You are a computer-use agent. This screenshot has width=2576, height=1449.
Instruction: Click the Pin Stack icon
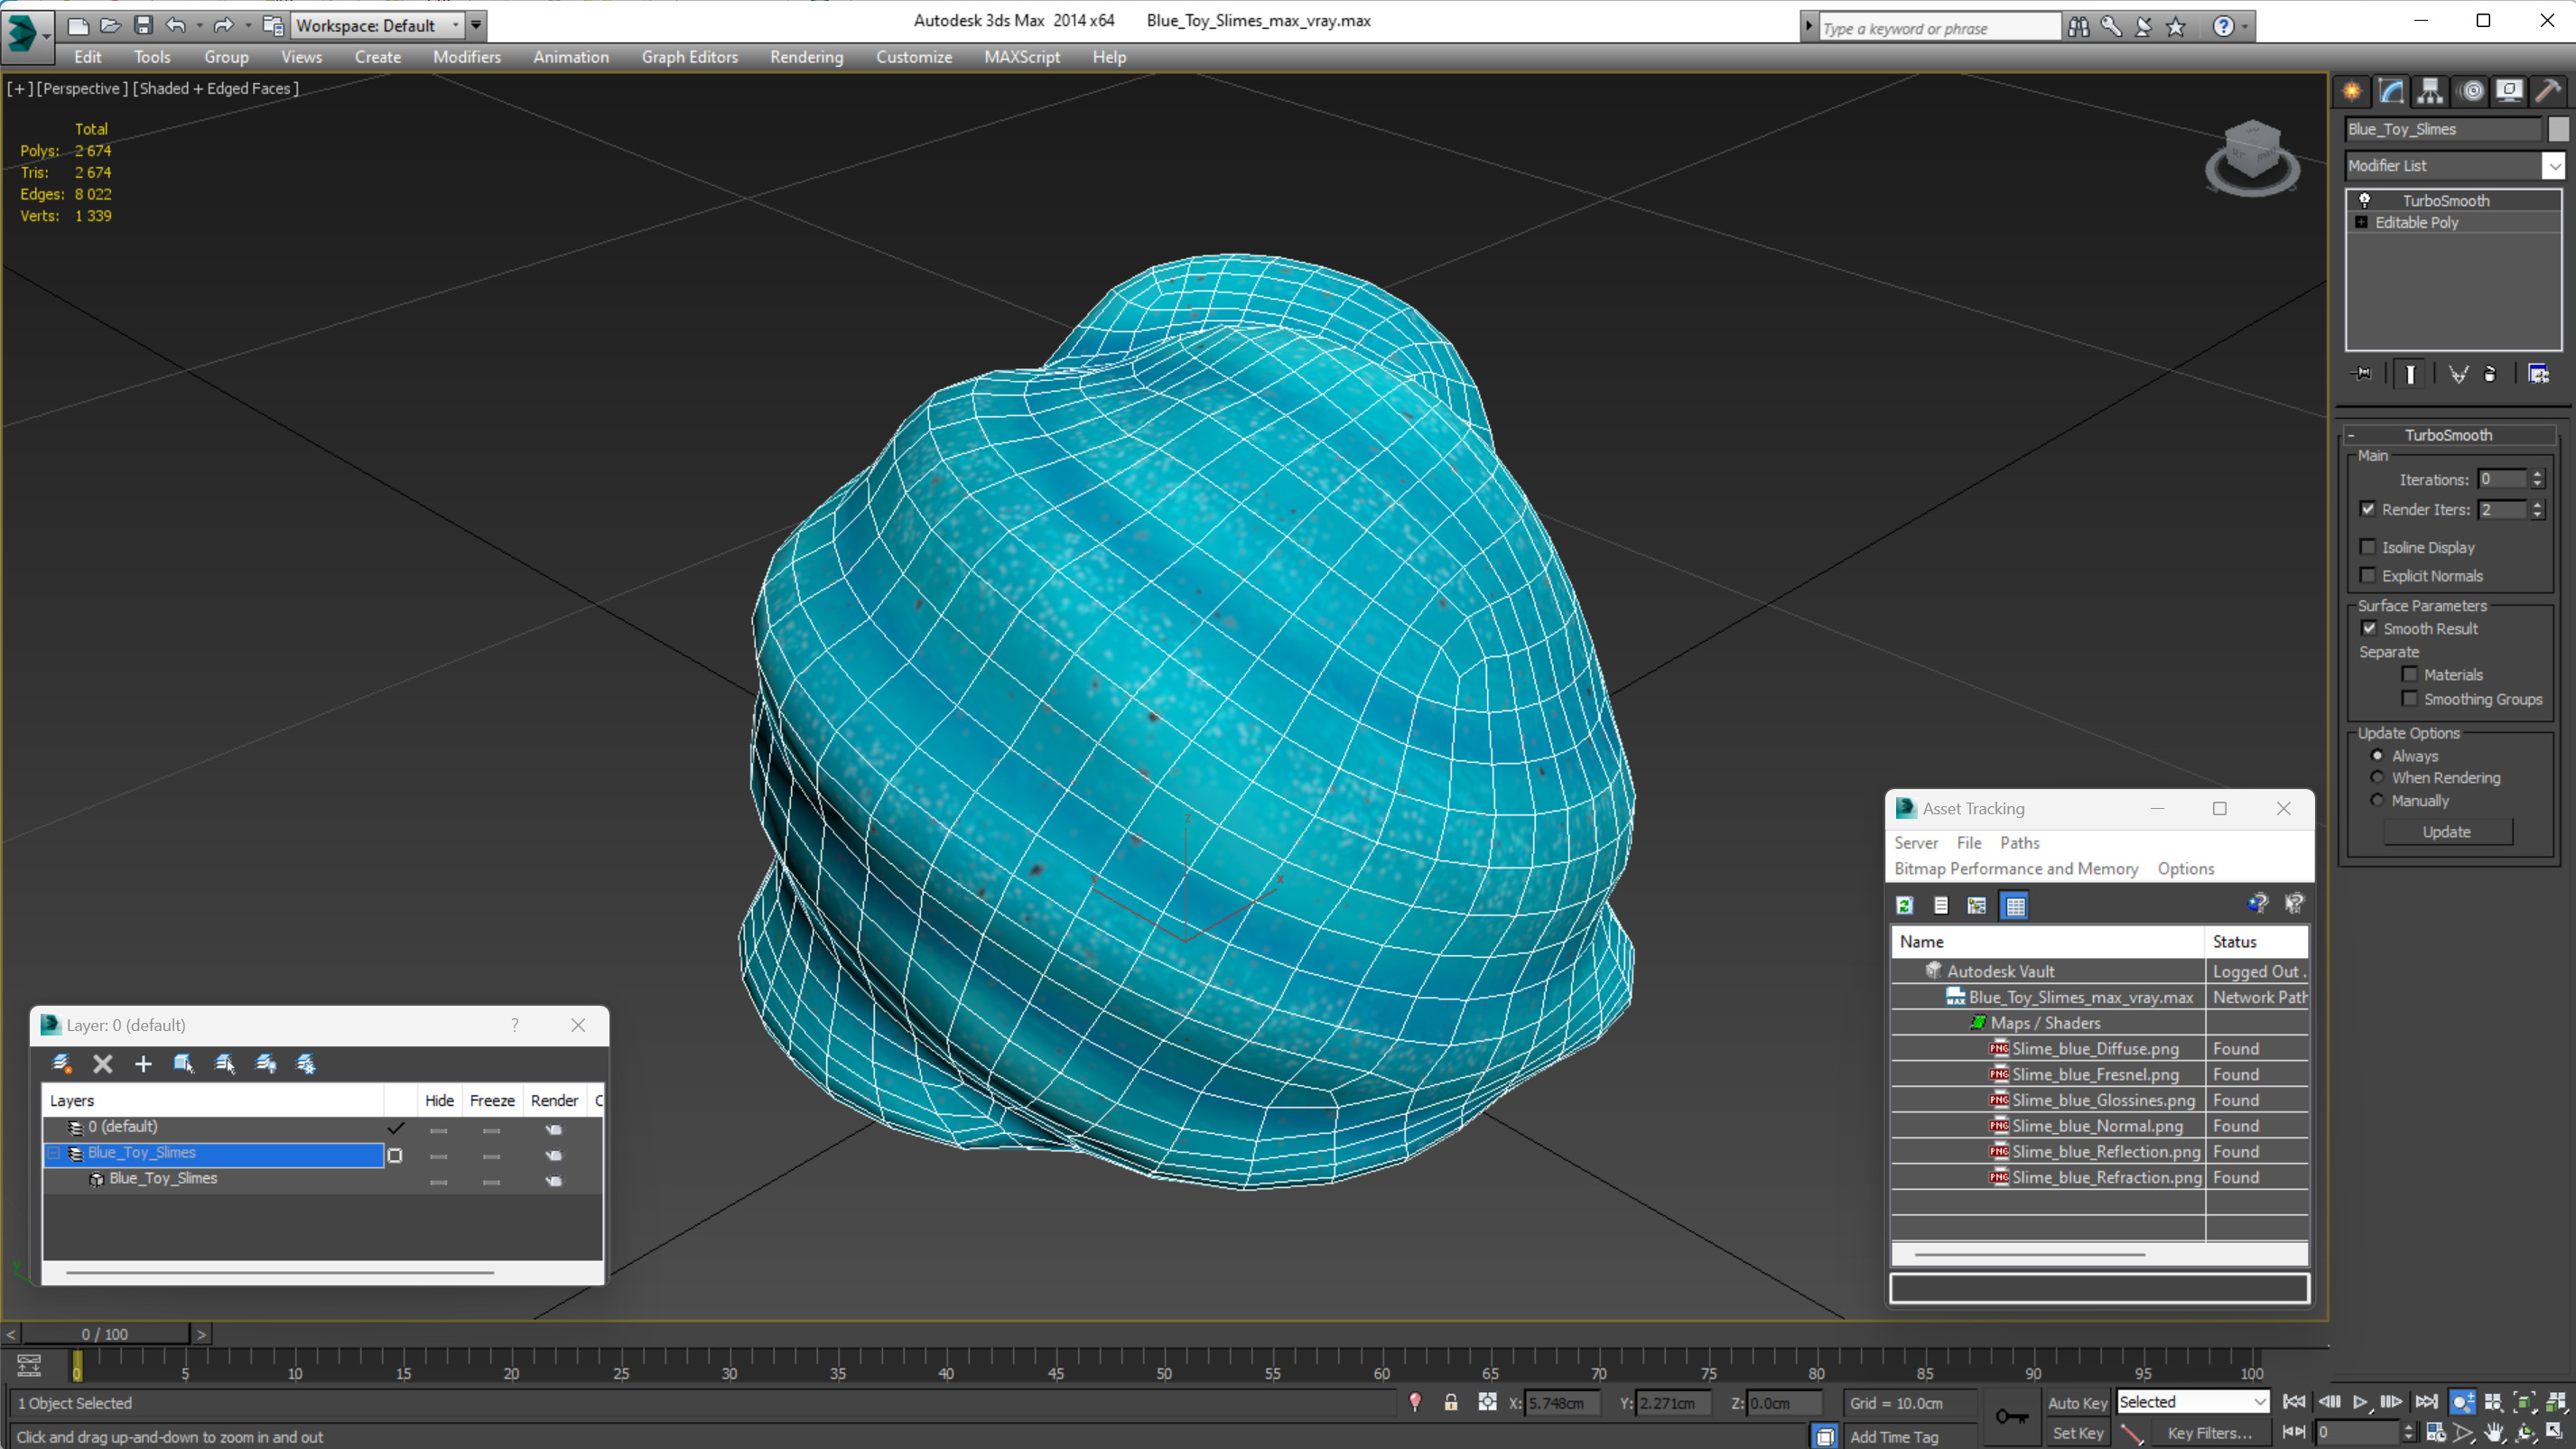[2362, 374]
